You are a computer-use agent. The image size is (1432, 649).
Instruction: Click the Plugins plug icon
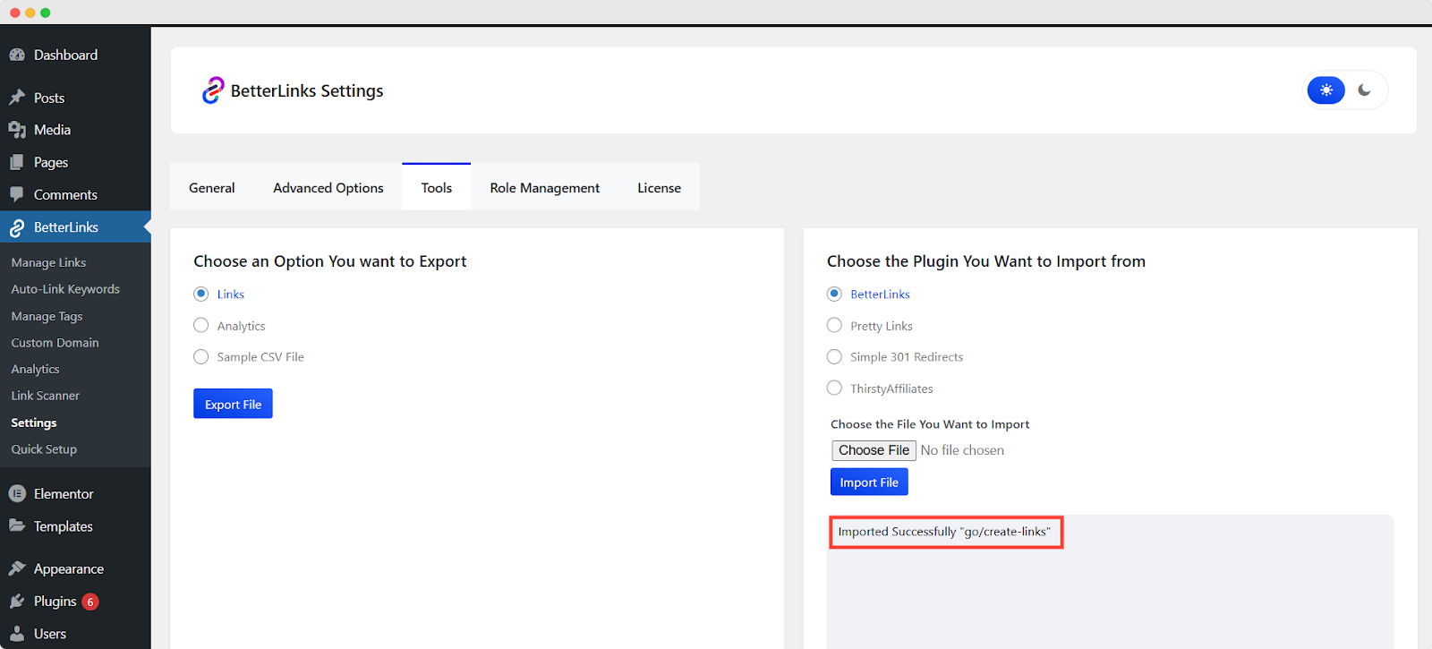pos(17,602)
